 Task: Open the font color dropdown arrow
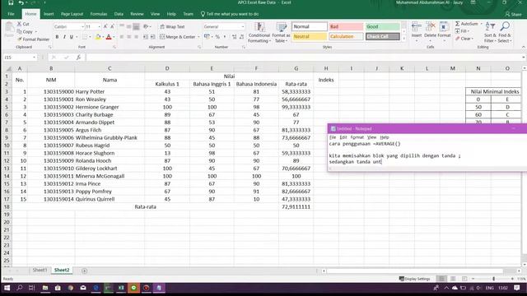(114, 37)
